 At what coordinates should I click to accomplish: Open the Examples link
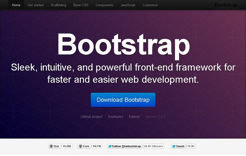115,117
